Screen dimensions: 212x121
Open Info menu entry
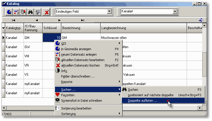pyautogui.click(x=88, y=71)
